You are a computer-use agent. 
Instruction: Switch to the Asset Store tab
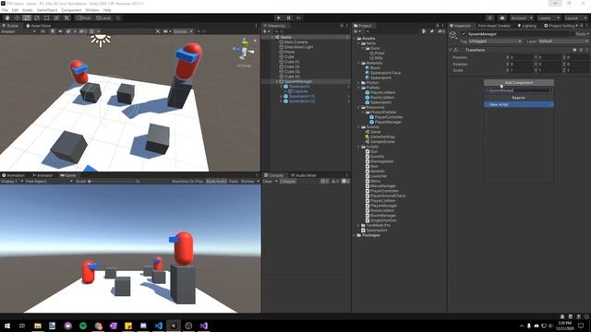[x=38, y=26]
